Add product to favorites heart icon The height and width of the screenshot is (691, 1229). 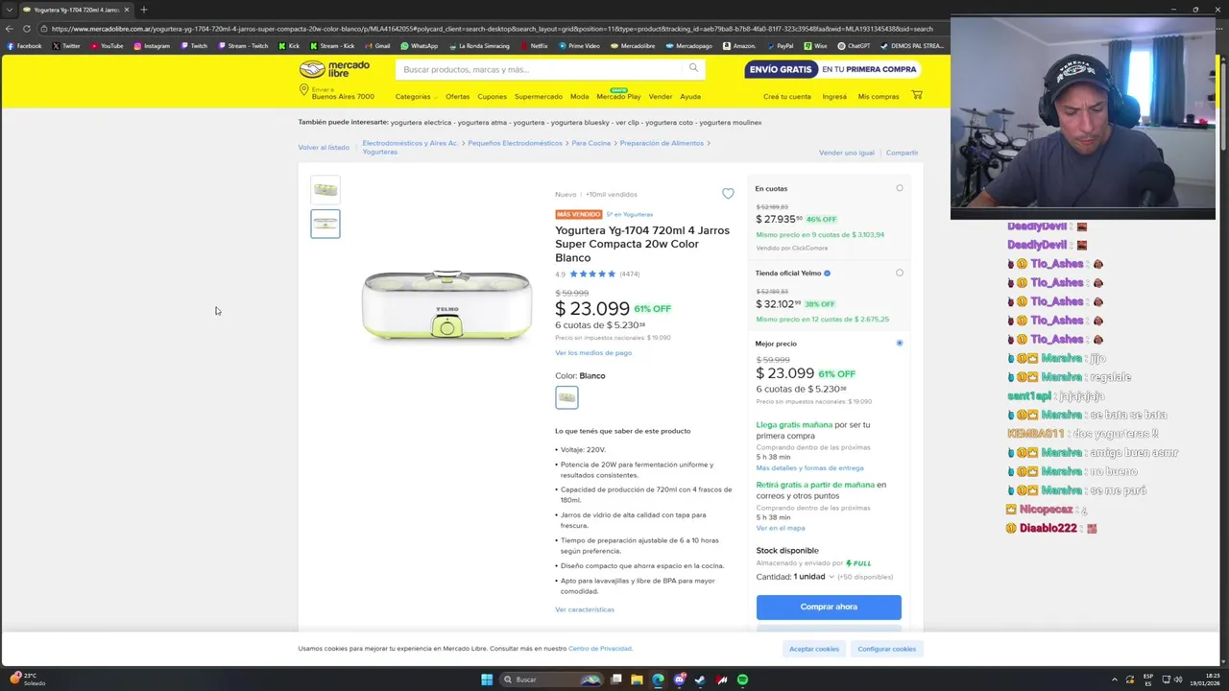(728, 194)
